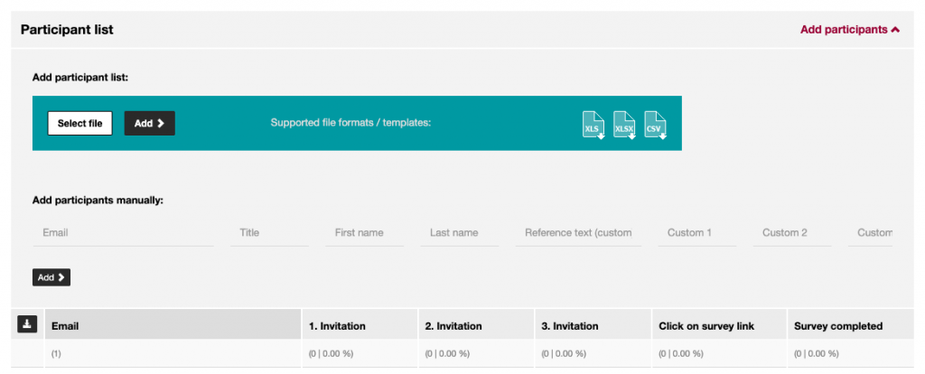Click the small Add button under manual fields
925x374 pixels.
[51, 277]
